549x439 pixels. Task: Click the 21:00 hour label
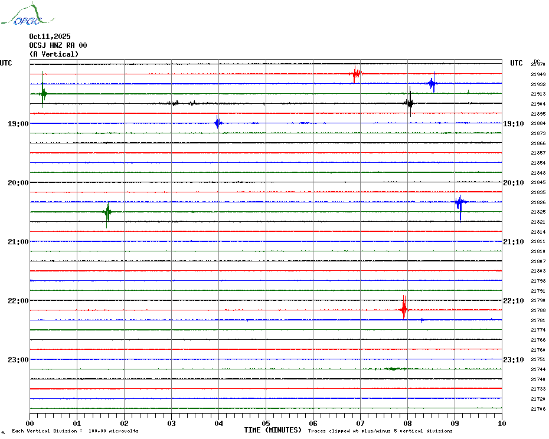tap(18, 242)
